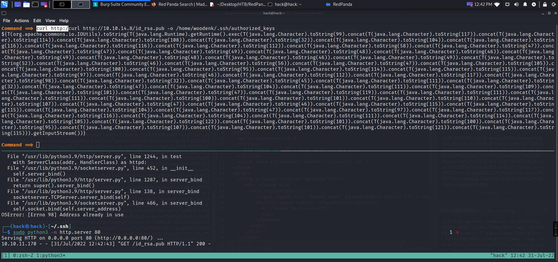This screenshot has height=262, width=558.
Task: Close the terminal window
Action: pos(555,13)
